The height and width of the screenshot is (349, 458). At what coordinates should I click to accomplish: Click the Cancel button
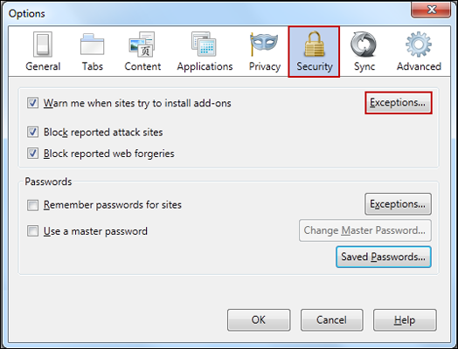332,320
